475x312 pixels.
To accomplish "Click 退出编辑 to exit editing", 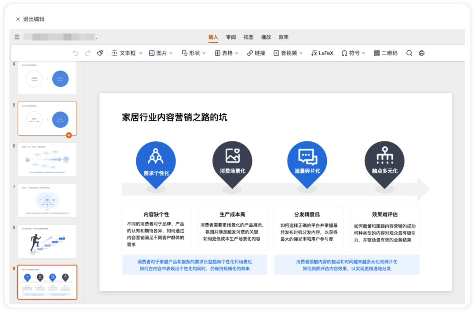I will (30, 19).
